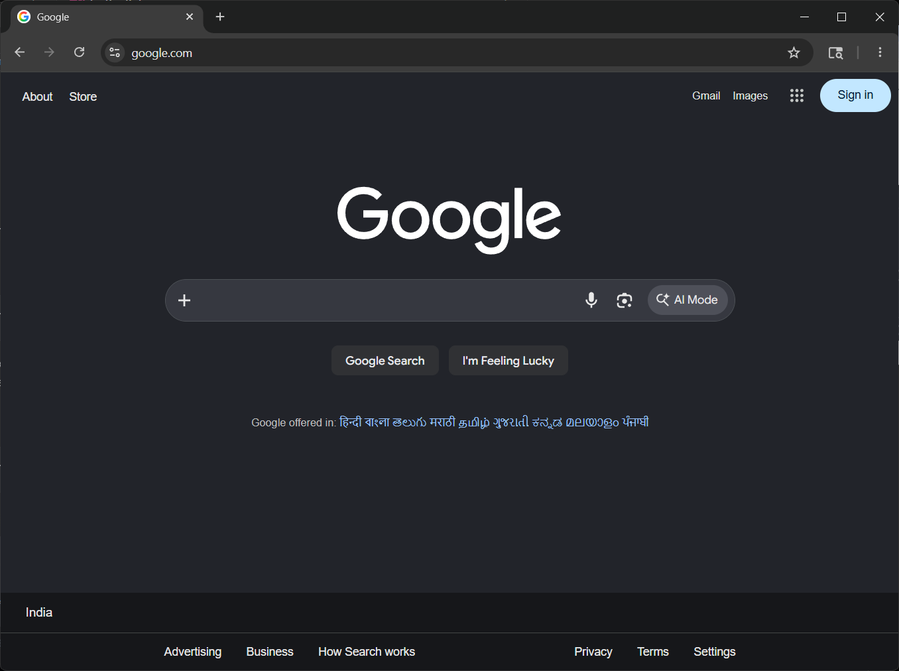Open the Settings footer menu
Image resolution: width=899 pixels, height=671 pixels.
(715, 652)
